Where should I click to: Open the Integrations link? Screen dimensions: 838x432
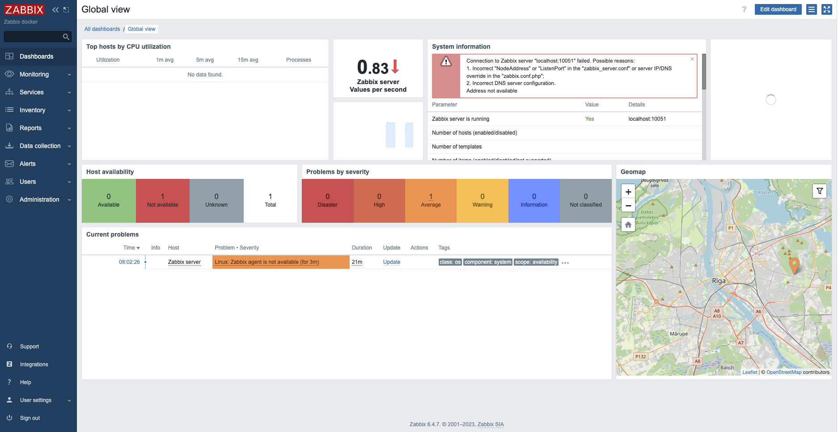pos(34,364)
